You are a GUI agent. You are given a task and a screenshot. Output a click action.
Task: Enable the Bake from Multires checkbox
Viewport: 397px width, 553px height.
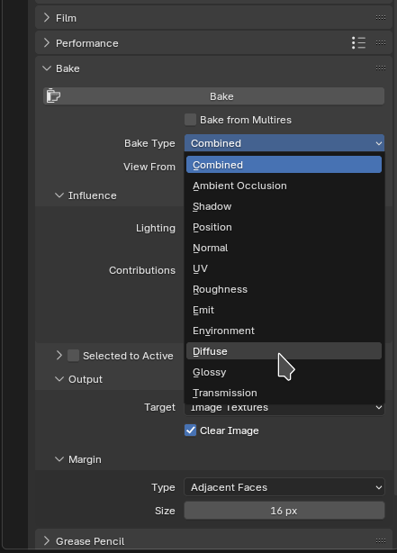click(190, 120)
